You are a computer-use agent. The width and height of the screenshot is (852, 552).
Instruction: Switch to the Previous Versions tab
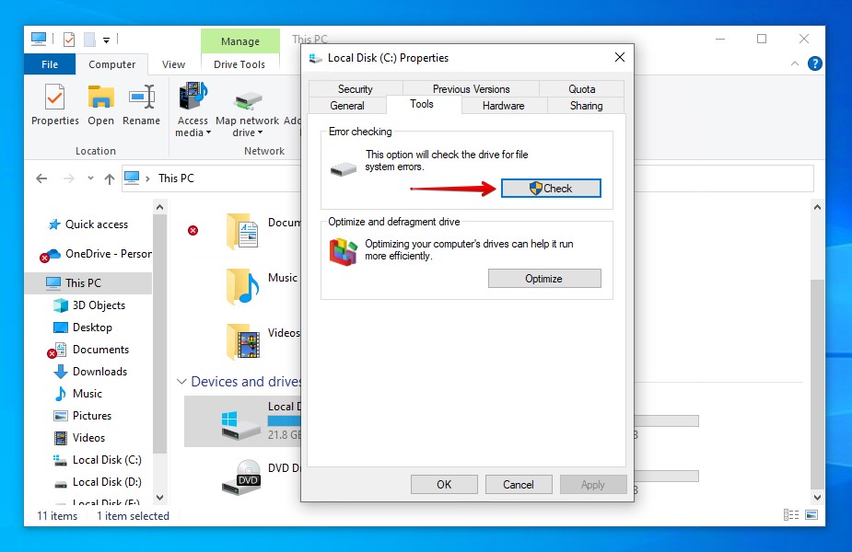471,89
